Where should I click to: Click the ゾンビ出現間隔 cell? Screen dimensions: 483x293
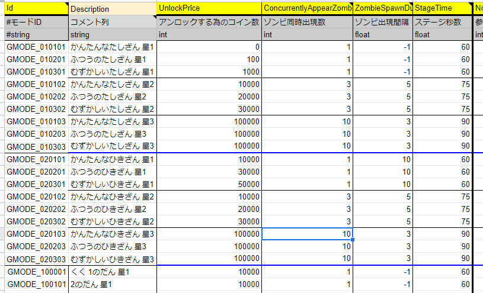tap(382, 22)
